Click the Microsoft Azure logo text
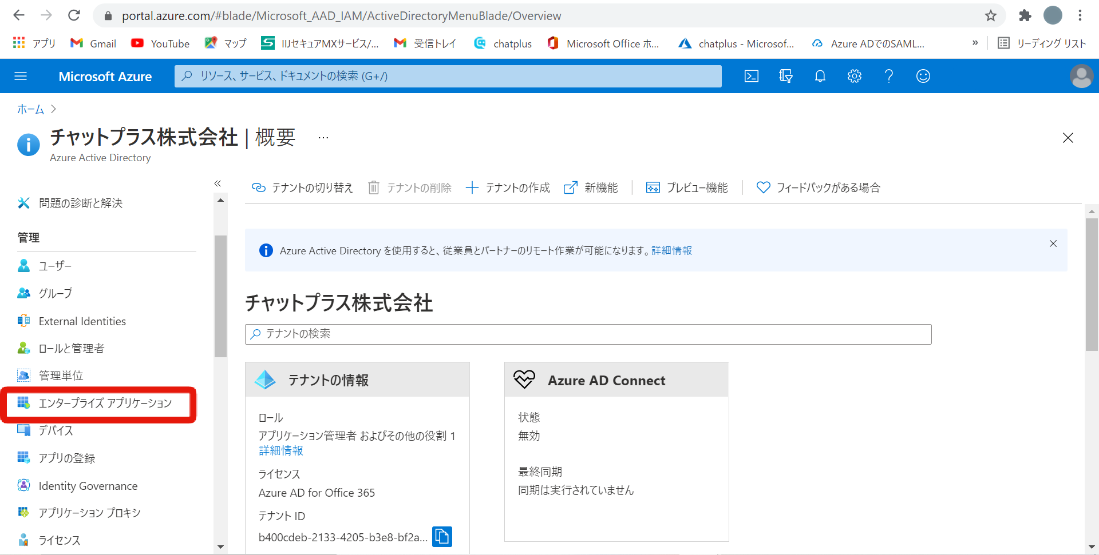 tap(105, 77)
